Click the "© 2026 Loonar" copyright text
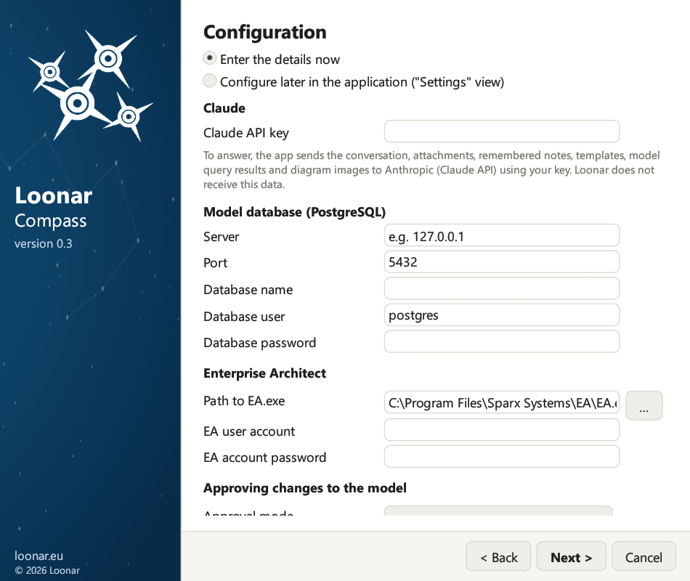The width and height of the screenshot is (690, 581). 47,570
